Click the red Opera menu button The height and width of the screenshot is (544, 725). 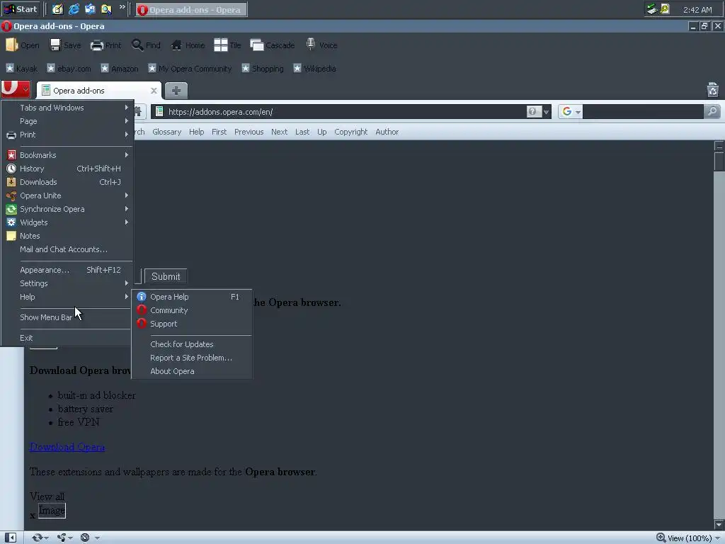point(16,89)
